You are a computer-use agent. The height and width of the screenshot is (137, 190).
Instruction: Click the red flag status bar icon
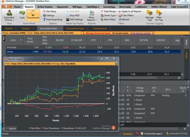tap(137, 133)
